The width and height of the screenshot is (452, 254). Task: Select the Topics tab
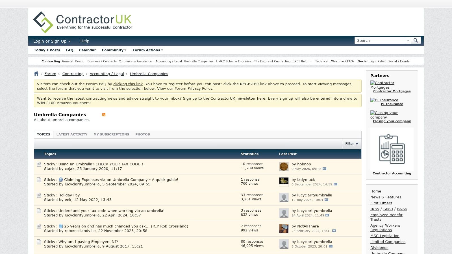tap(44, 134)
